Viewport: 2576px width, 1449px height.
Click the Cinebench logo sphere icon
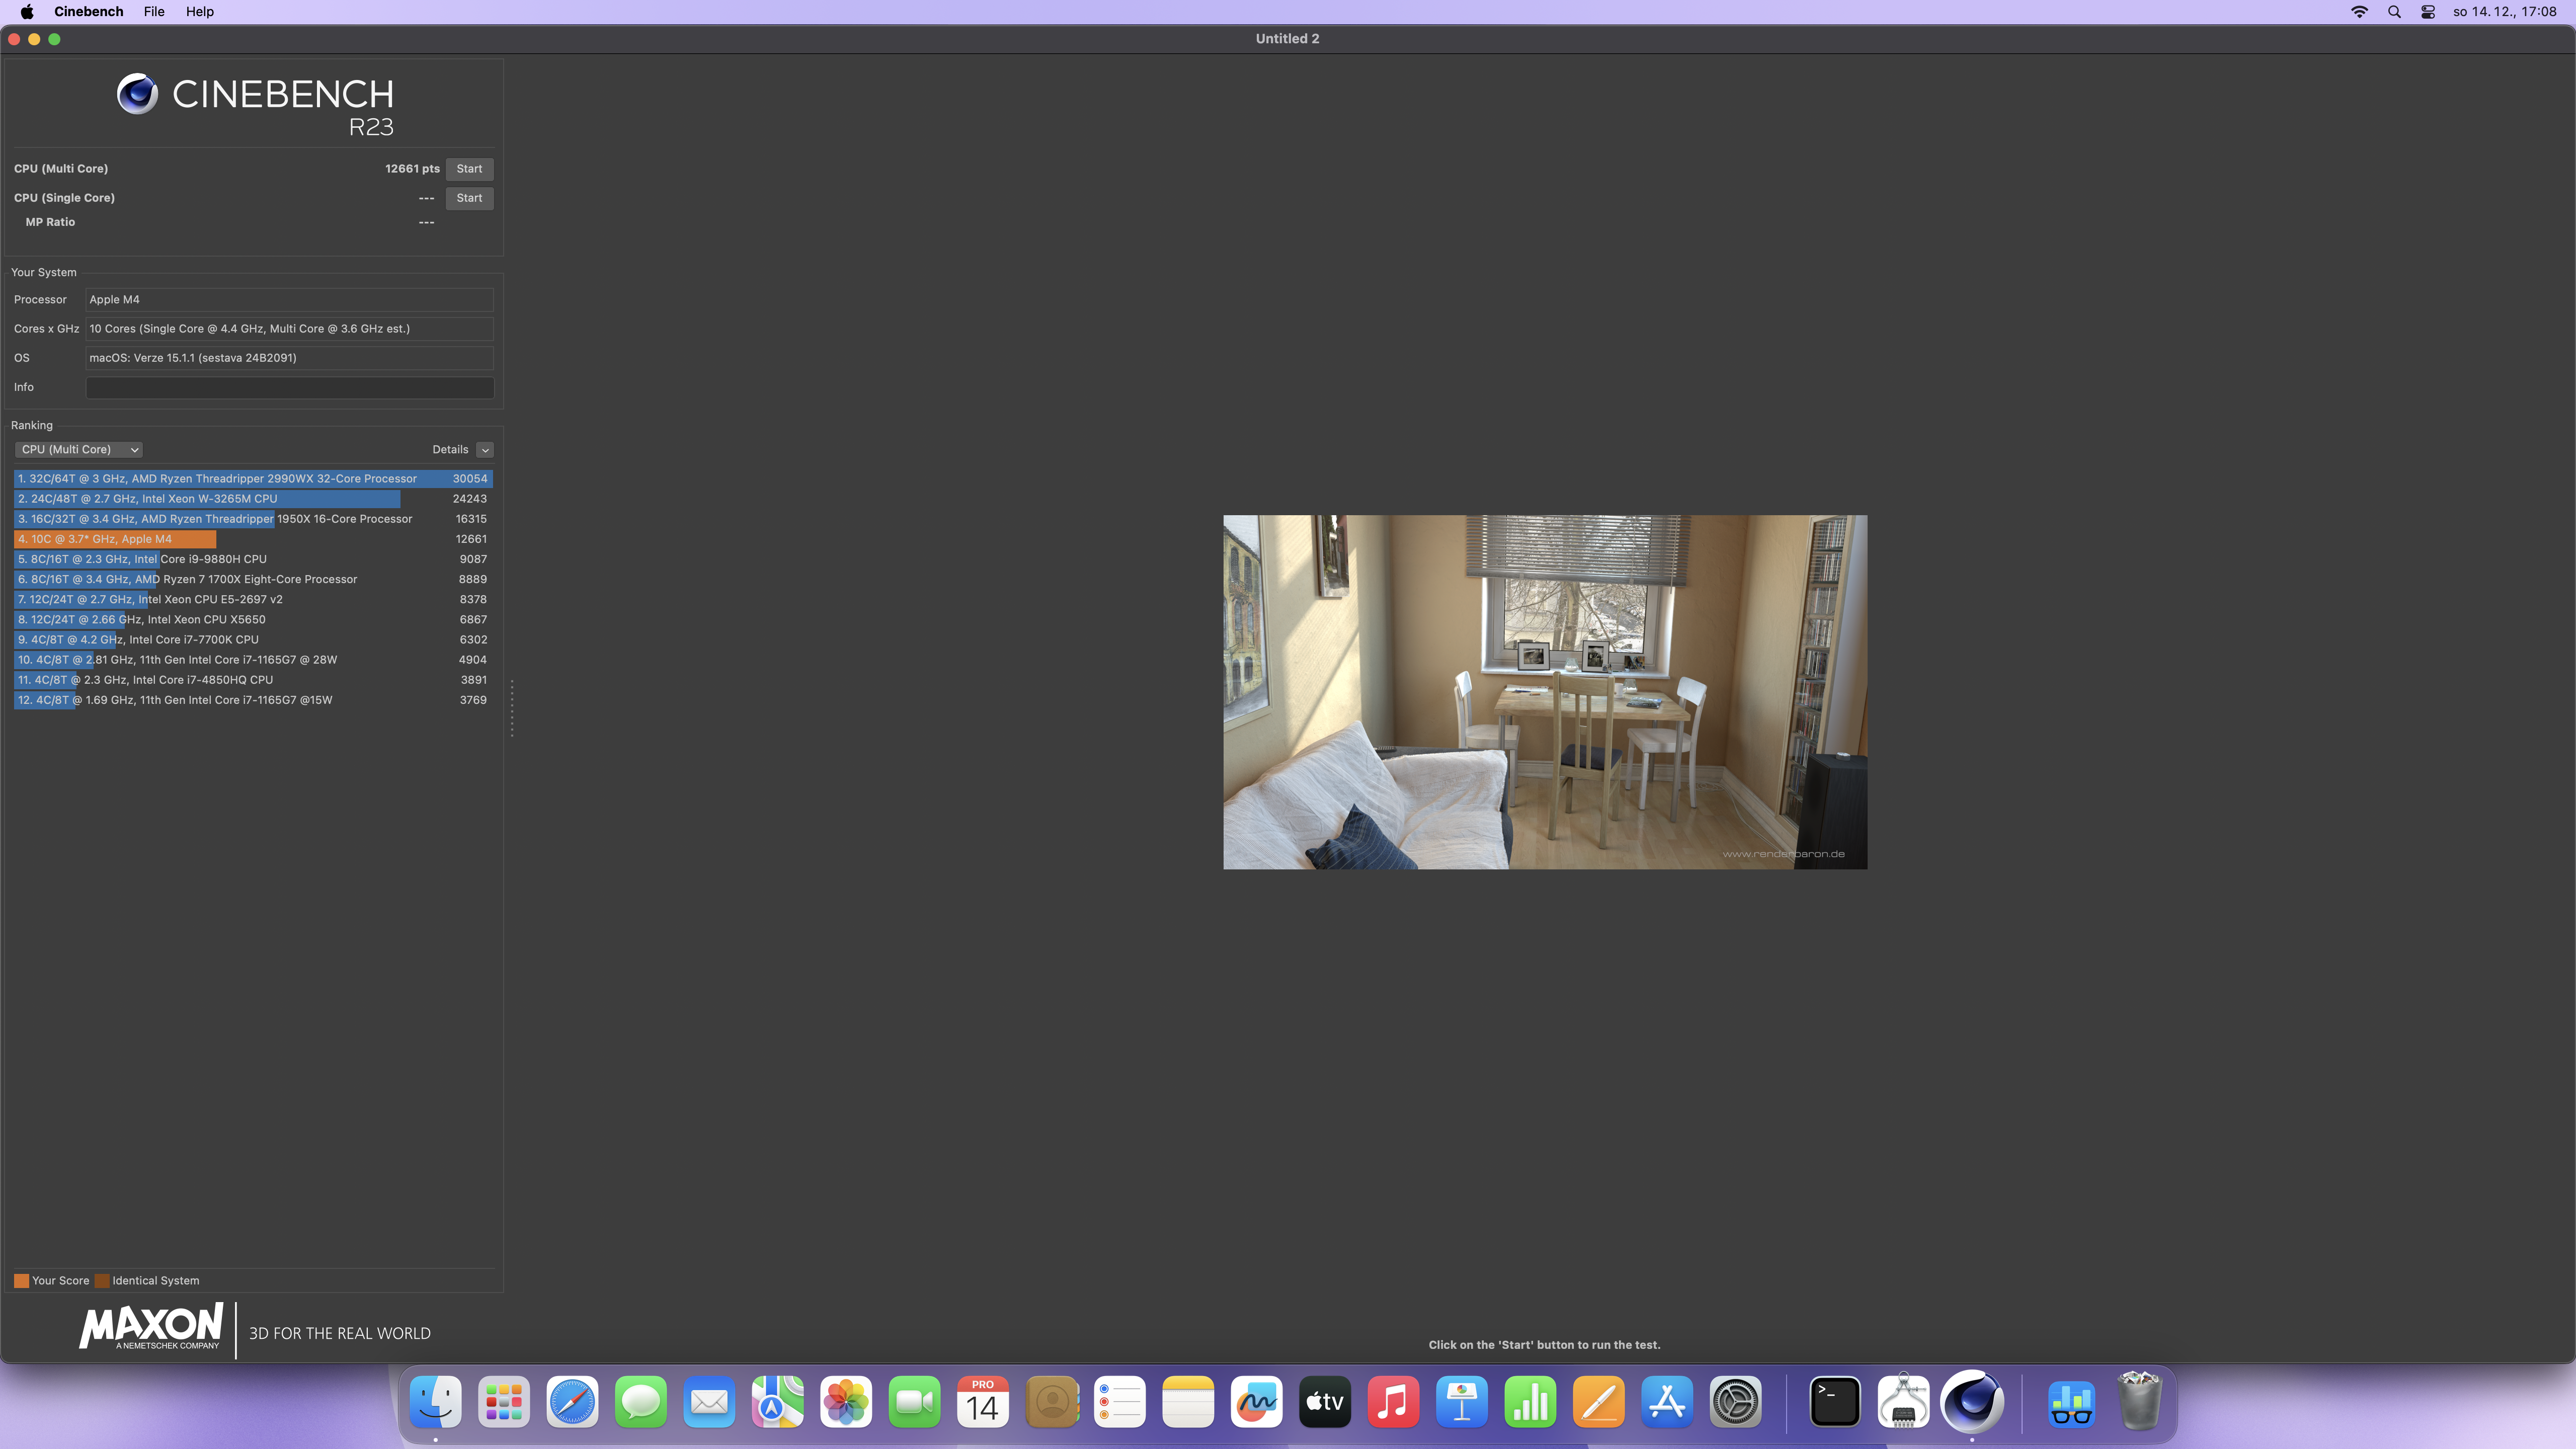pos(137,94)
